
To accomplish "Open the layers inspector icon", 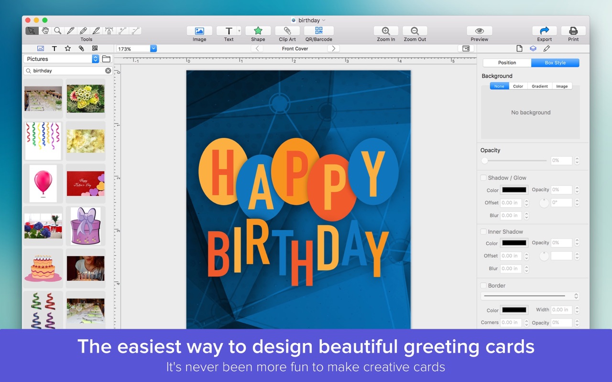I will [533, 48].
